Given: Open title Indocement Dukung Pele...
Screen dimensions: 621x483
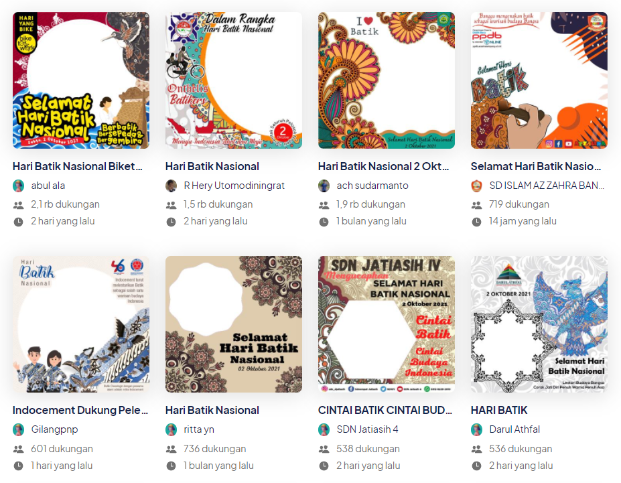Looking at the screenshot, I should (x=80, y=411).
